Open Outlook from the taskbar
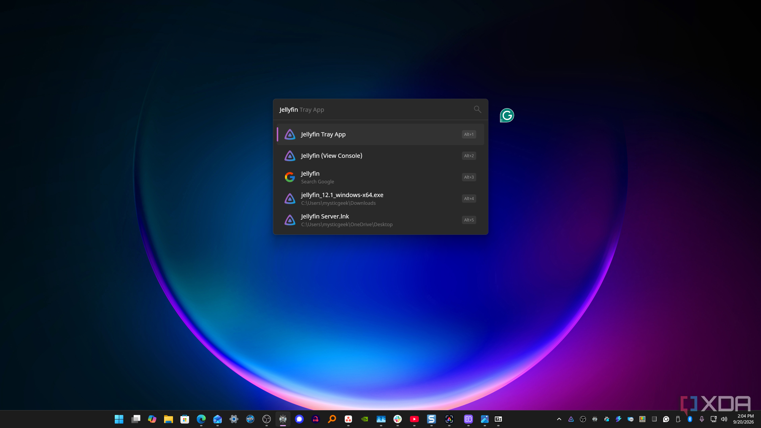Image resolution: width=761 pixels, height=428 pixels. tap(218, 419)
